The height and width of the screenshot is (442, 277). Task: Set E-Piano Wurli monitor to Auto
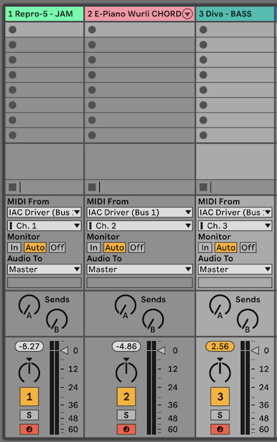click(115, 248)
